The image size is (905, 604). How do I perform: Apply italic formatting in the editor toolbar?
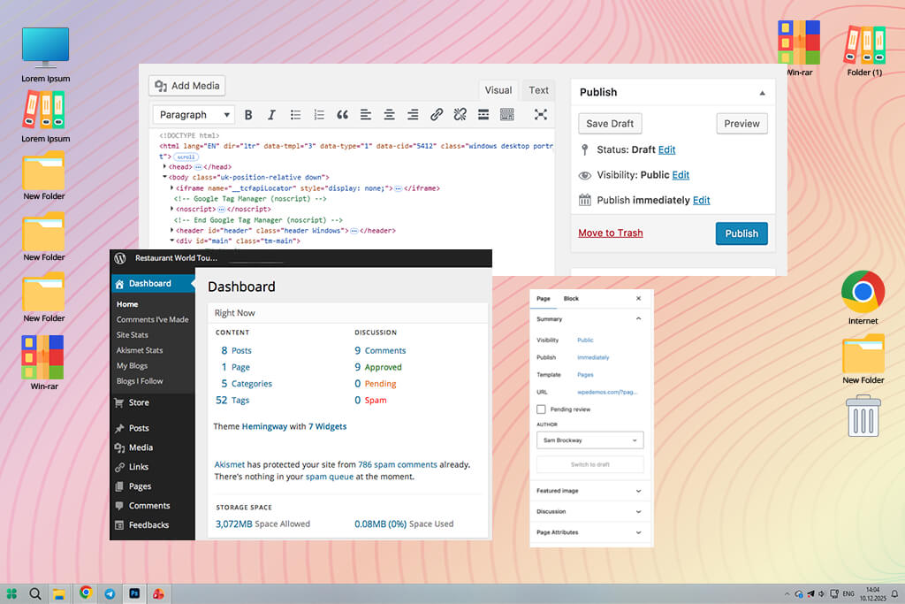click(271, 115)
